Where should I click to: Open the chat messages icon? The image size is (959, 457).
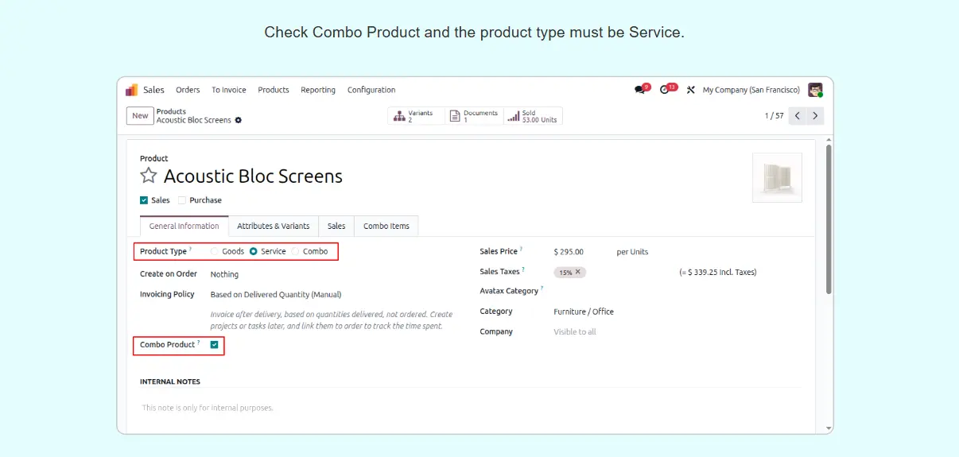tap(640, 90)
